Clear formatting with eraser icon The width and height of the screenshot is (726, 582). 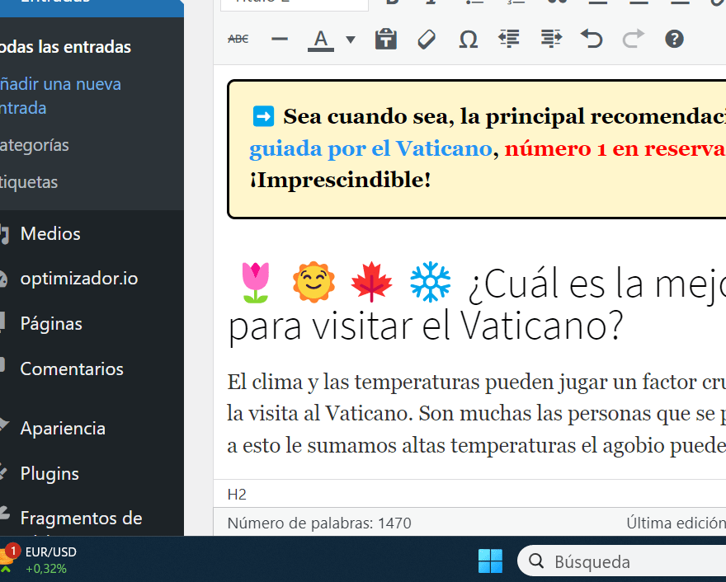427,40
